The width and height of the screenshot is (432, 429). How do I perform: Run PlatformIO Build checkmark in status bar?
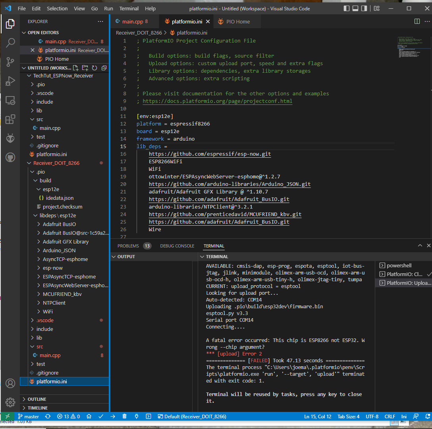[x=101, y=416]
